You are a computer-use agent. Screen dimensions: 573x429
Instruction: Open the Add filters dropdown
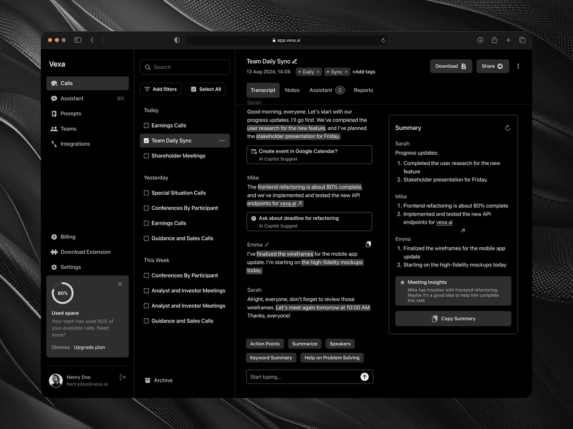[x=161, y=89]
